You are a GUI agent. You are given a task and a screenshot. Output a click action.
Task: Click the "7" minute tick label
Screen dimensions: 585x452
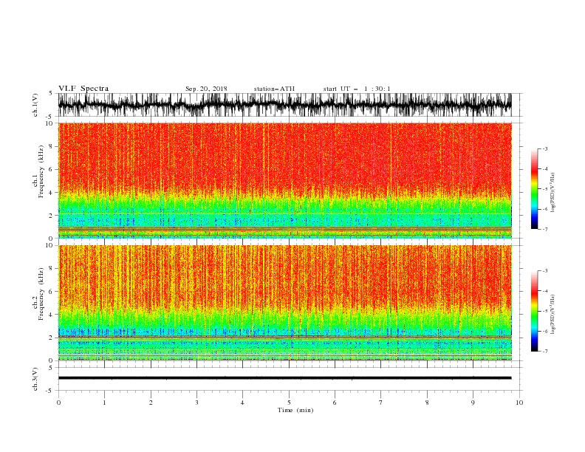pyautogui.click(x=381, y=403)
